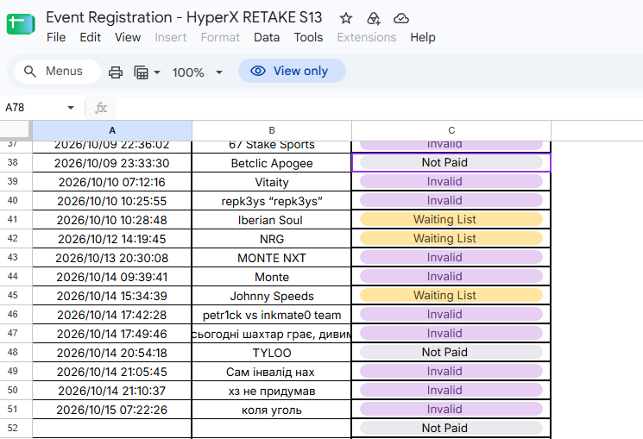643x439 pixels.
Task: Click the Google Sheets home icon
Action: coord(21,24)
